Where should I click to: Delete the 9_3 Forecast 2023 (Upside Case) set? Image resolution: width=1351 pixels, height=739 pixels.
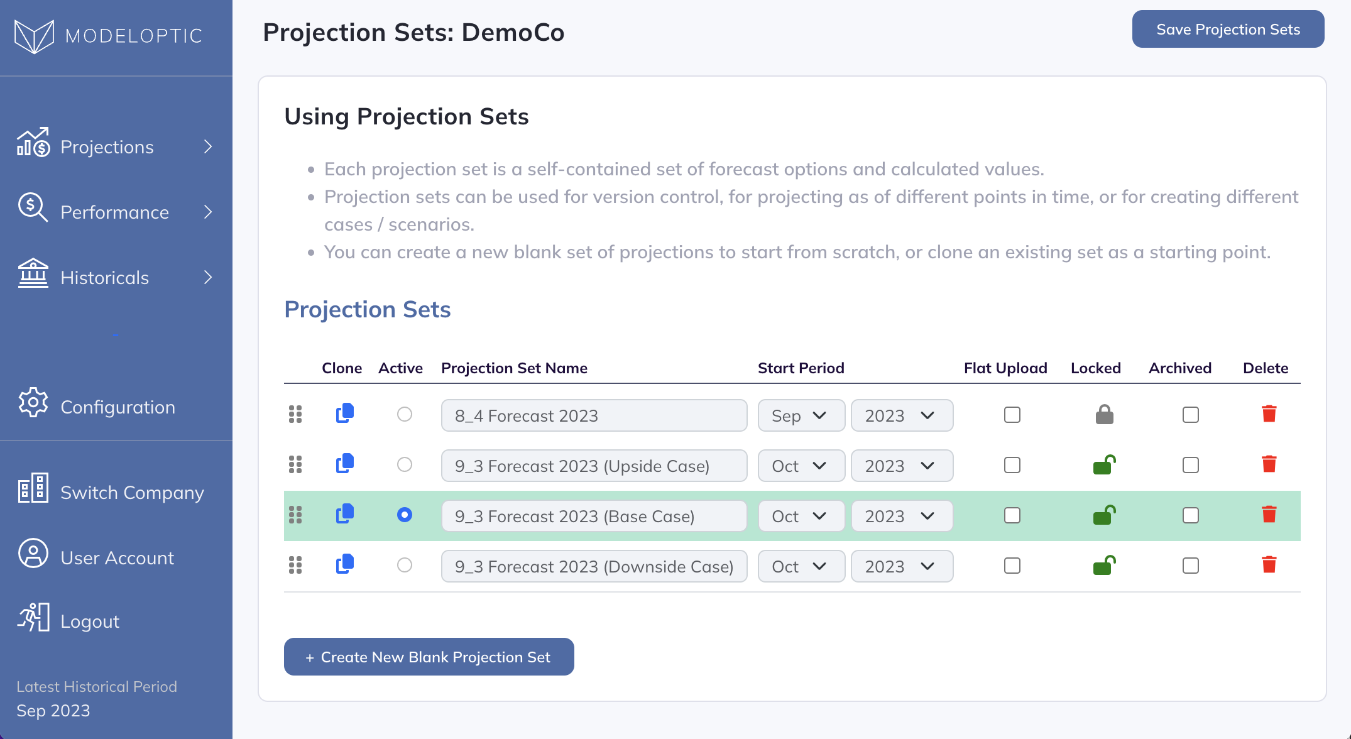[1269, 464]
